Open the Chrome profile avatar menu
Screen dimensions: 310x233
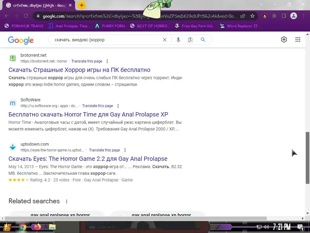294,16
